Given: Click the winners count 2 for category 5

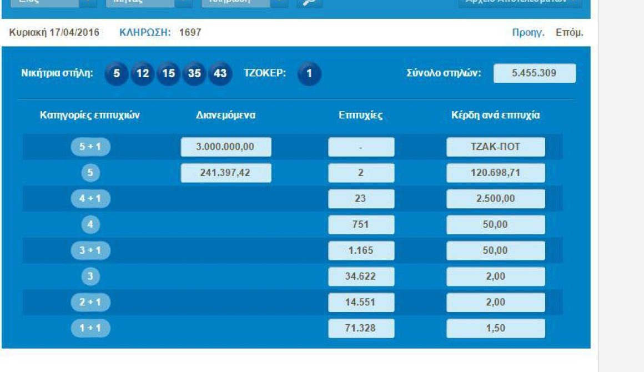Looking at the screenshot, I should (x=361, y=173).
